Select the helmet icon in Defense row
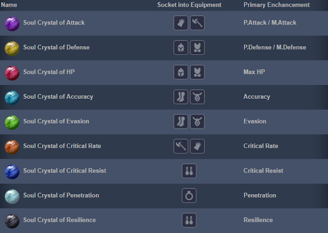The height and width of the screenshot is (233, 328). click(x=181, y=48)
